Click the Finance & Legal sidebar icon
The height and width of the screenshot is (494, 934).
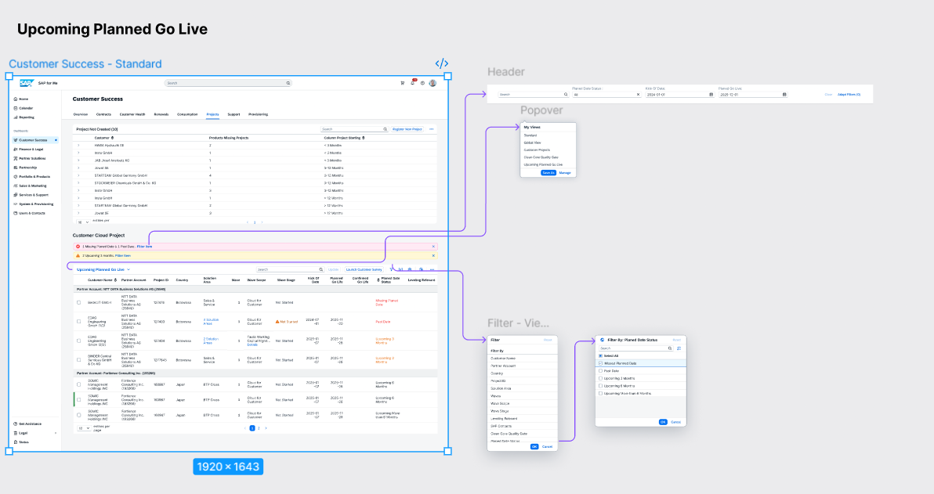point(16,150)
